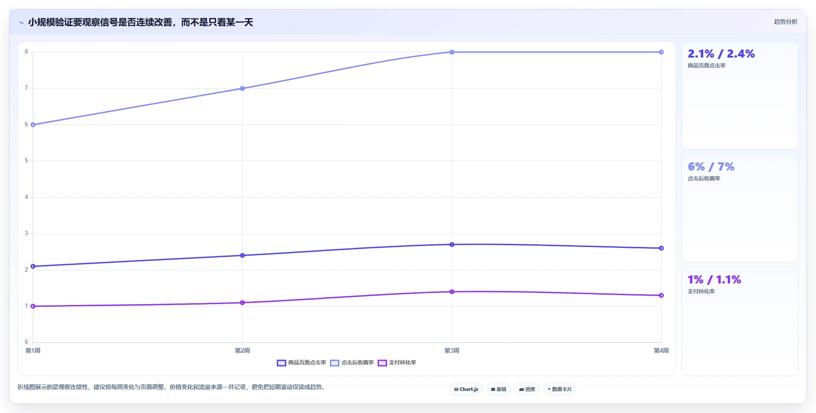Toggle 支付转化率 legend swatch

382,363
